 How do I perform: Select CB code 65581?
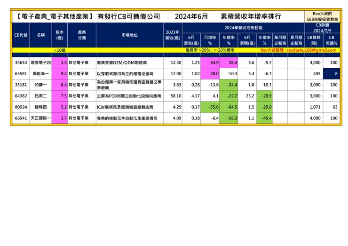pos(21,74)
